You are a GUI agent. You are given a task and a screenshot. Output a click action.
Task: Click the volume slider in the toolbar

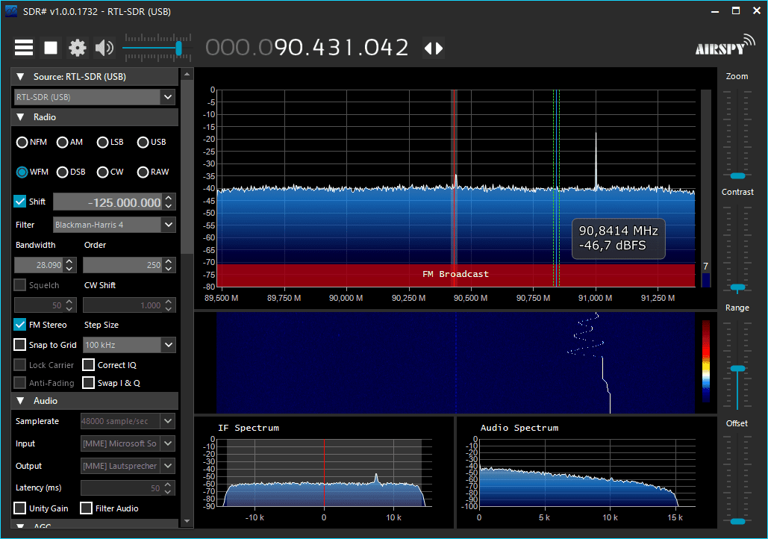click(178, 49)
